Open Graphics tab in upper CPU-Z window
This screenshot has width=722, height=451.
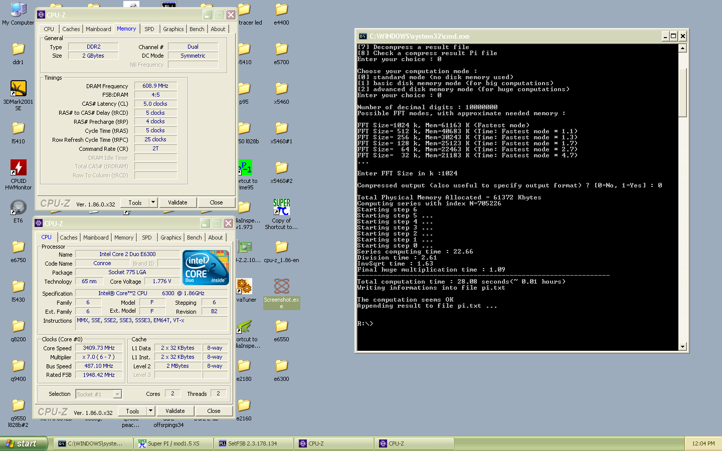(173, 29)
